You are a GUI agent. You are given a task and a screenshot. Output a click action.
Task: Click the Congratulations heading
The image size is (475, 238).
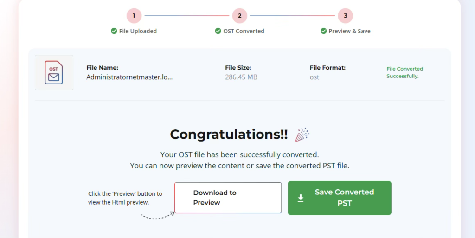229,135
